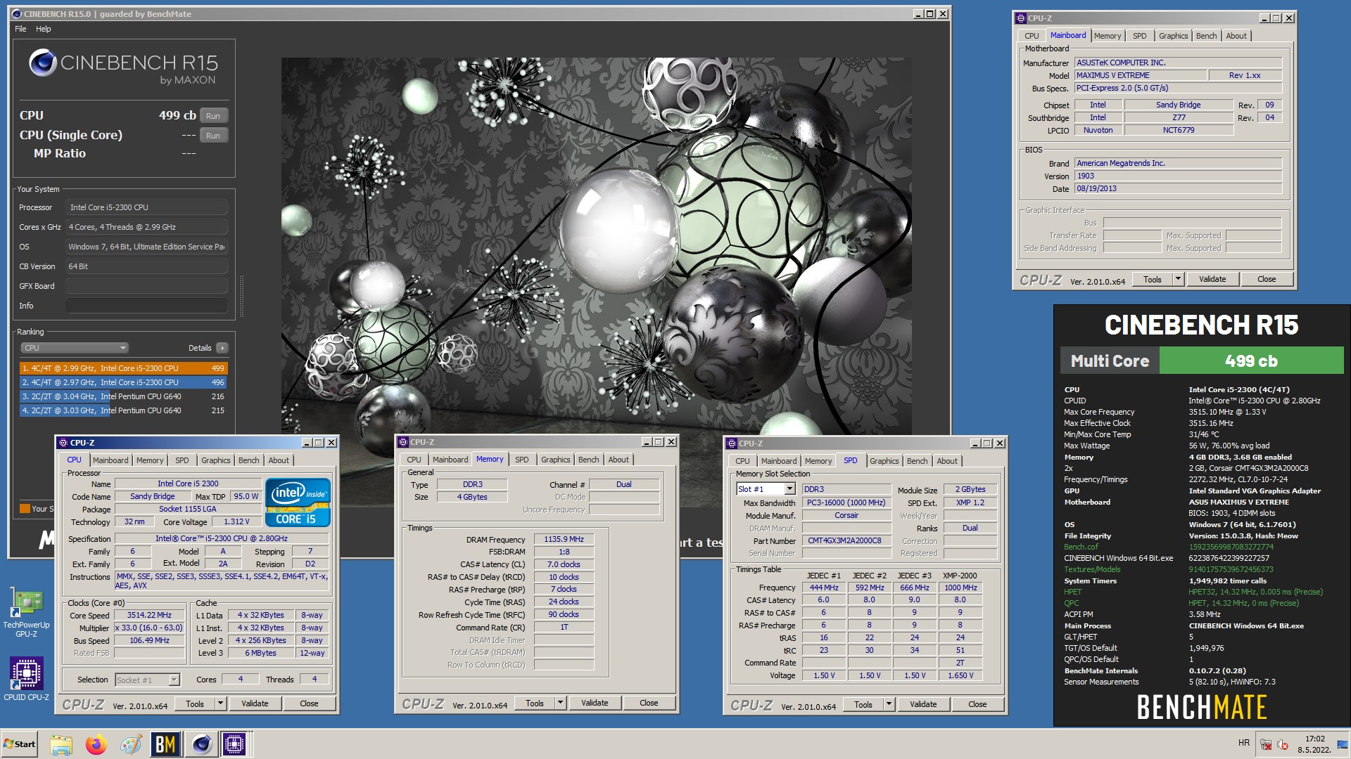Click BIOS Version 1903 value

(1178, 176)
